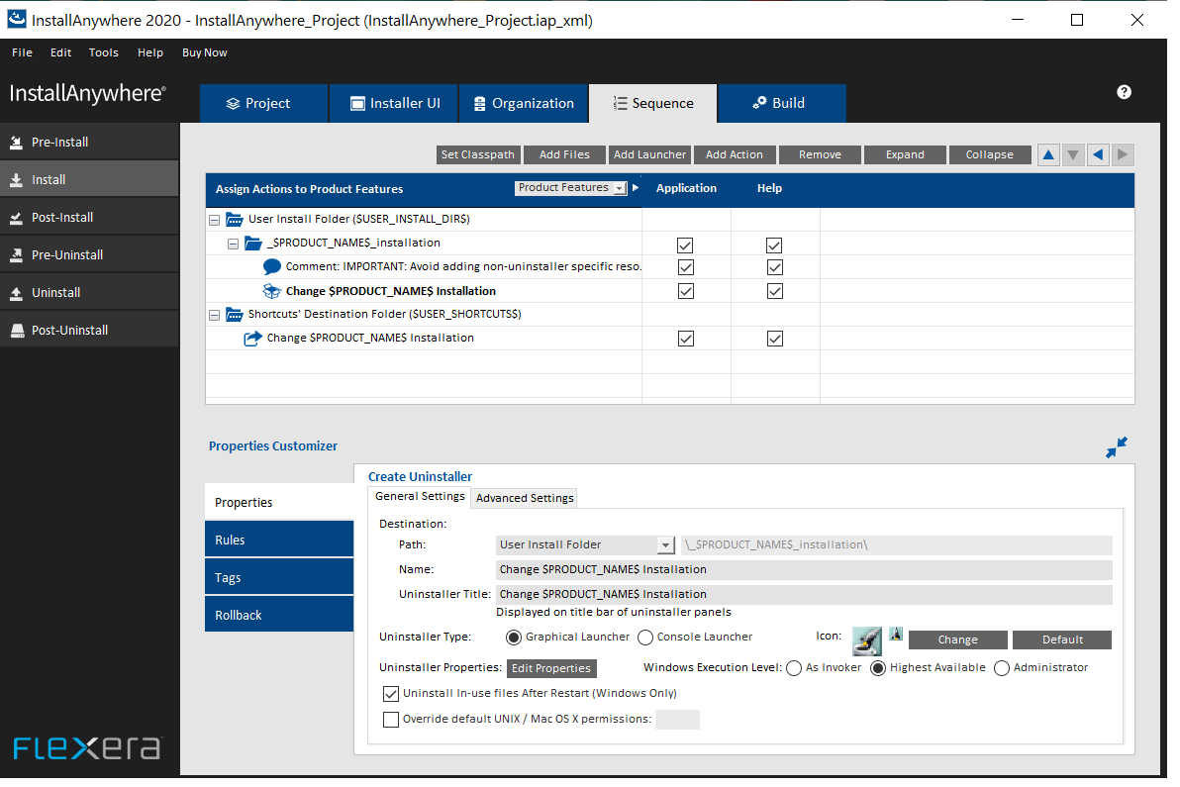This screenshot has width=1180, height=787.
Task: Switch to the Build tab
Action: [781, 103]
